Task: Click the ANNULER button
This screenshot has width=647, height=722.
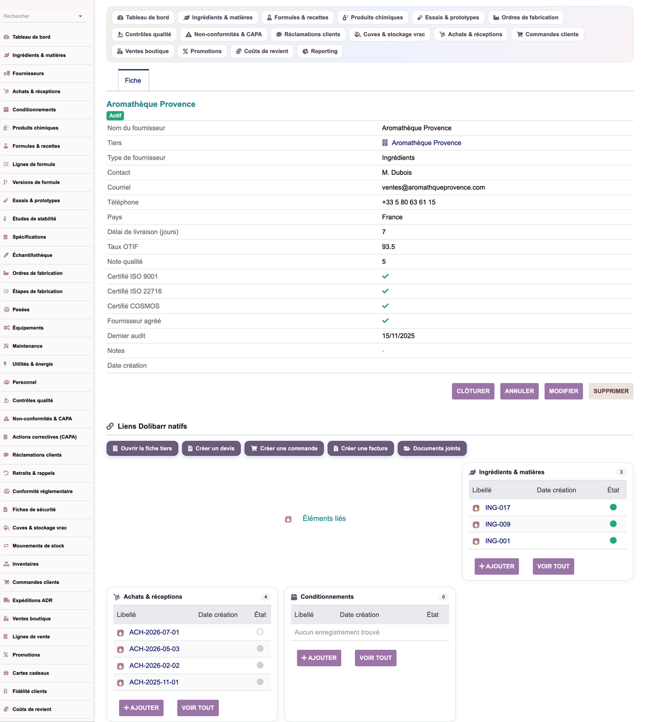Action: [519, 391]
